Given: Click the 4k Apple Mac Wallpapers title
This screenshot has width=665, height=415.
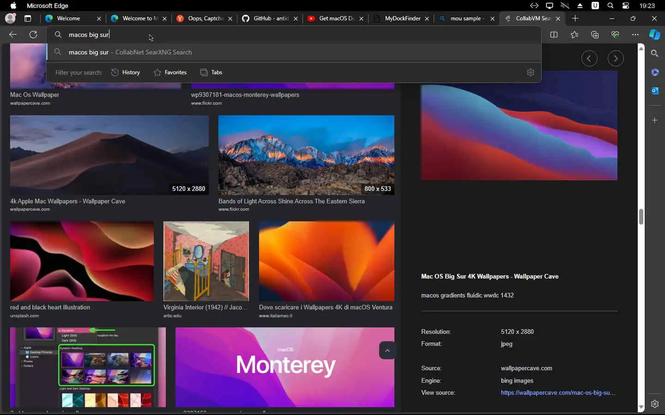Looking at the screenshot, I should coord(67,201).
